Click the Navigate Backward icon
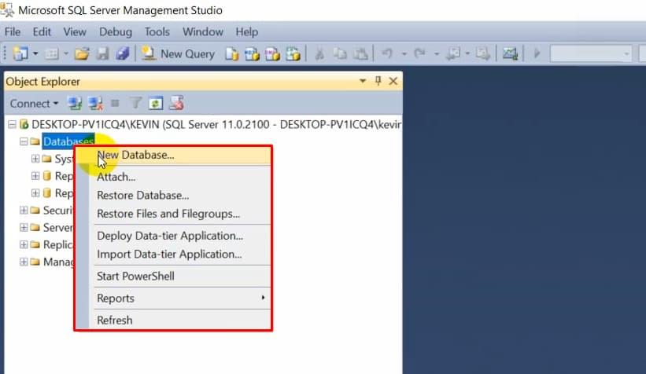 click(454, 53)
